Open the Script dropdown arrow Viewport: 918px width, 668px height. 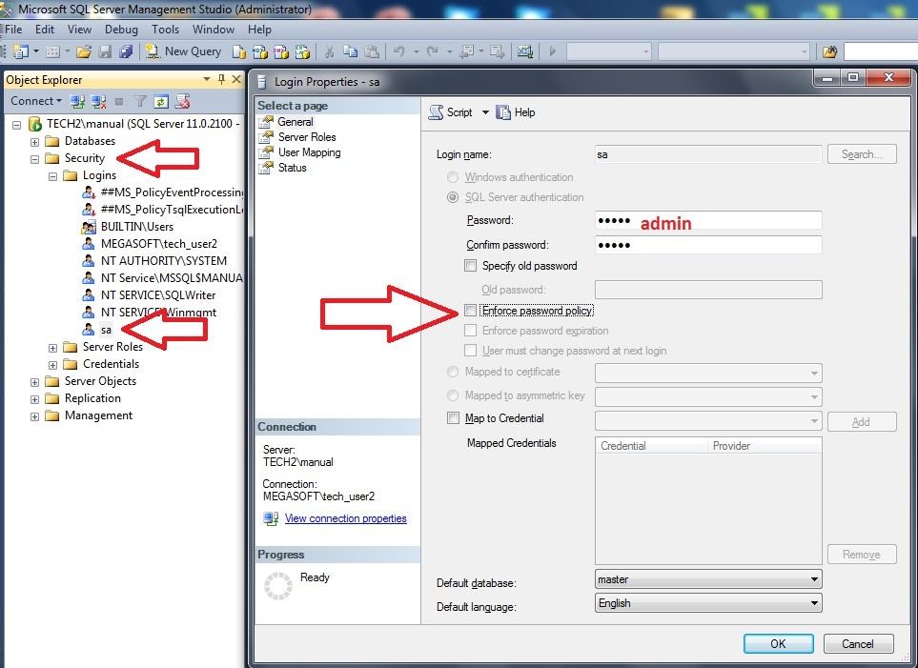pyautogui.click(x=485, y=112)
